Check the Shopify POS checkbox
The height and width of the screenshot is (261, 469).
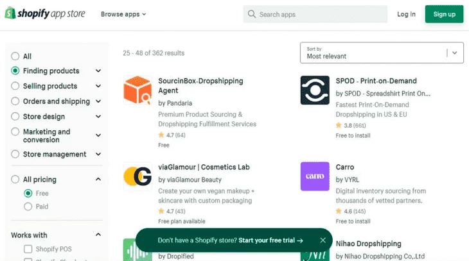pos(28,249)
